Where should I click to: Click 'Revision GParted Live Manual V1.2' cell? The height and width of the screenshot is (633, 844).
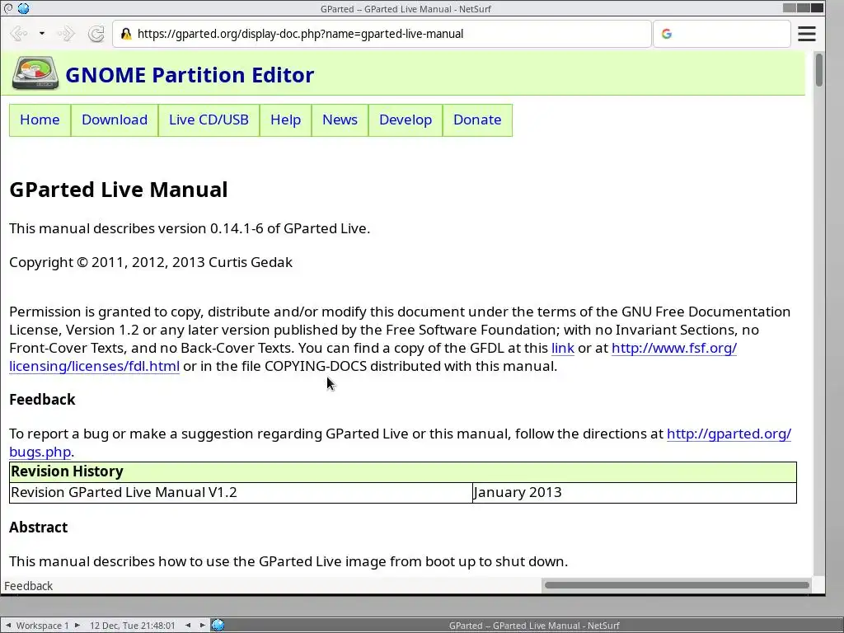pyautogui.click(x=241, y=493)
